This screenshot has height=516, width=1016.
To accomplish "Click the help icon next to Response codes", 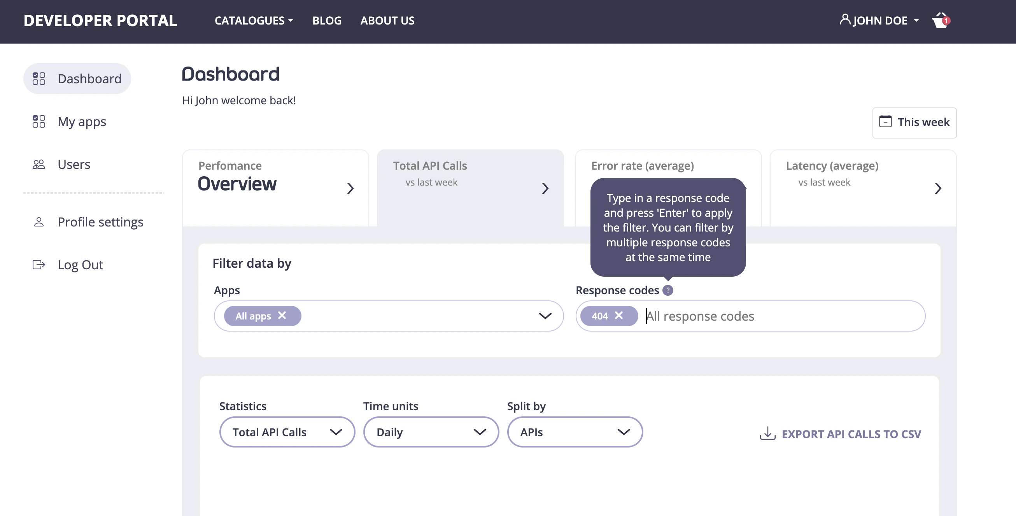I will pos(668,290).
